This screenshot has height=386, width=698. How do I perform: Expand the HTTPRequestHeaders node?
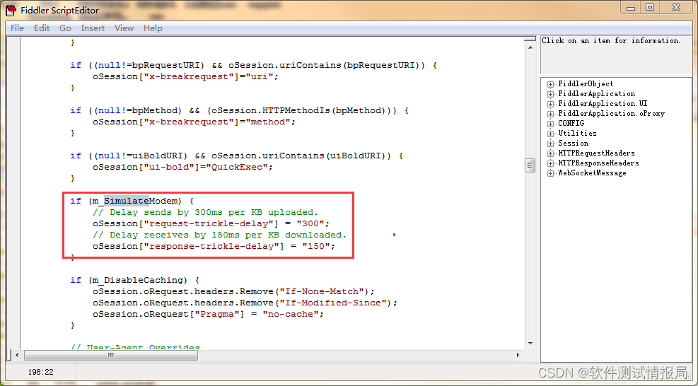click(x=551, y=153)
